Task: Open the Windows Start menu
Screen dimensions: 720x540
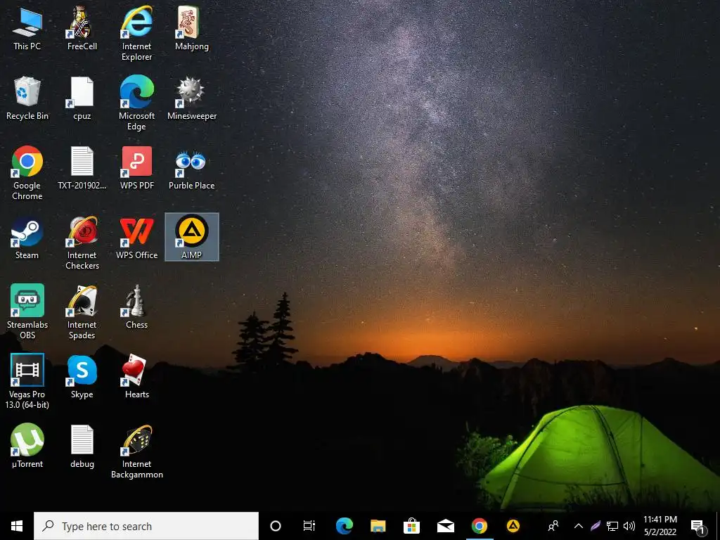Action: (17, 526)
